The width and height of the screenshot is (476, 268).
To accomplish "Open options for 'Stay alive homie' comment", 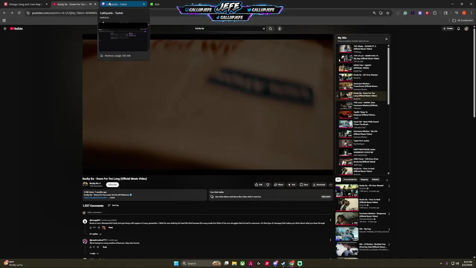I will click(x=330, y=240).
